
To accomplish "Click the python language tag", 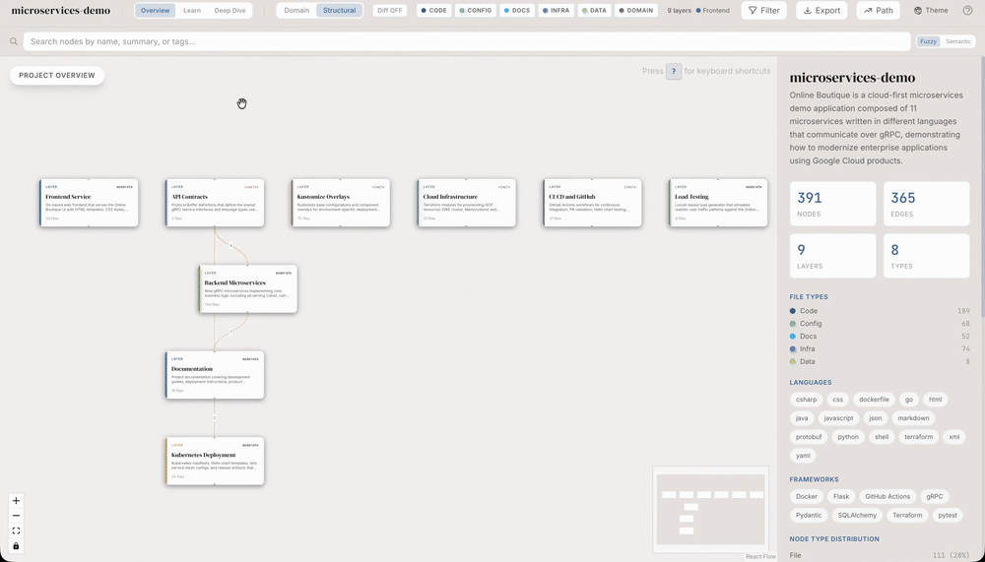I will click(848, 437).
